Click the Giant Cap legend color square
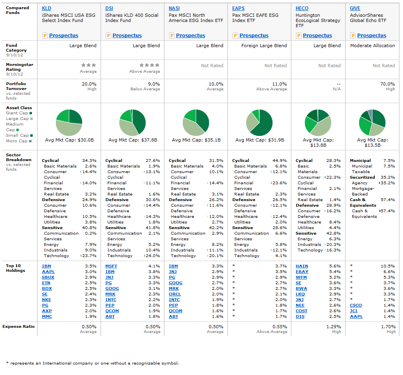 click(31, 113)
